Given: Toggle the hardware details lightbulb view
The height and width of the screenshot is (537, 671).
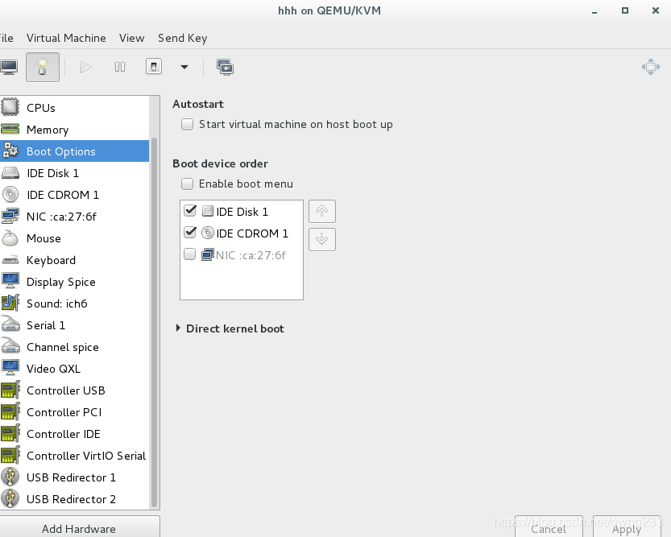Looking at the screenshot, I should [x=43, y=67].
